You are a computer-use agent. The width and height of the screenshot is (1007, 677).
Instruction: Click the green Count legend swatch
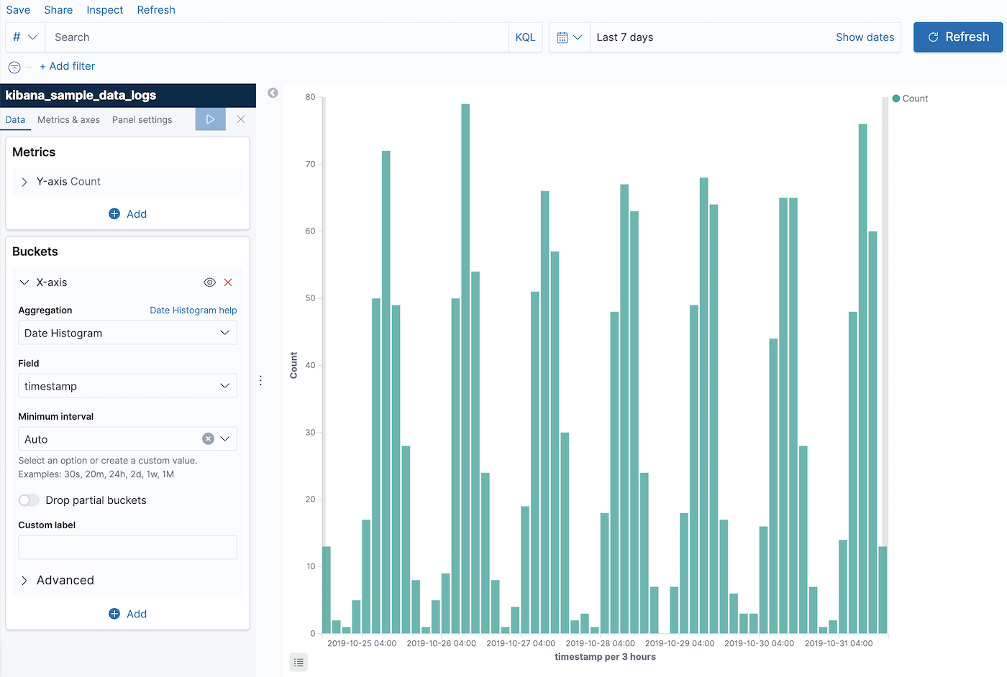[895, 98]
